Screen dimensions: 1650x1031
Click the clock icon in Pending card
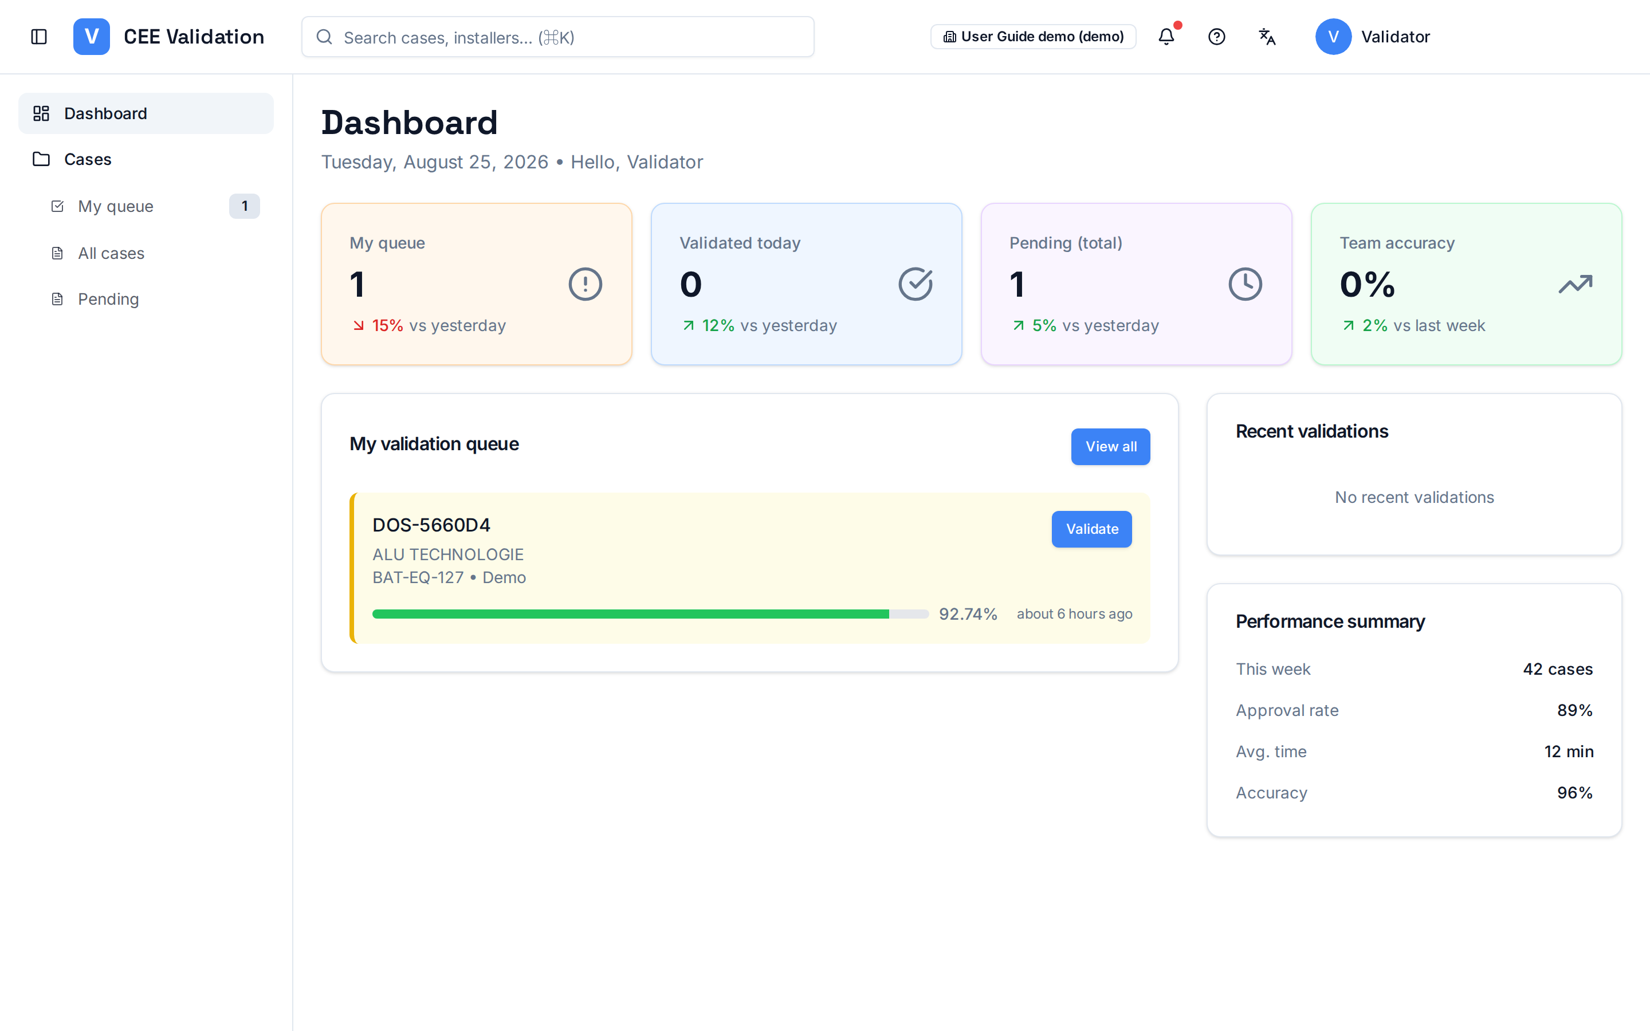(1245, 284)
